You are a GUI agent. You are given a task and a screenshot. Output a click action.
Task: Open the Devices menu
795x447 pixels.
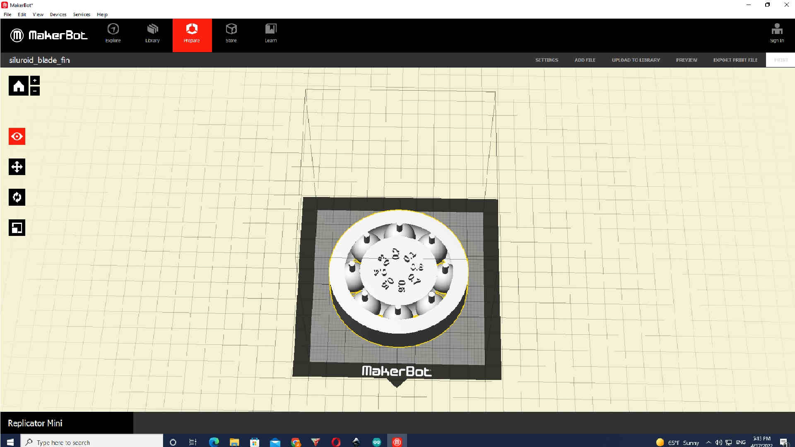pos(58,14)
